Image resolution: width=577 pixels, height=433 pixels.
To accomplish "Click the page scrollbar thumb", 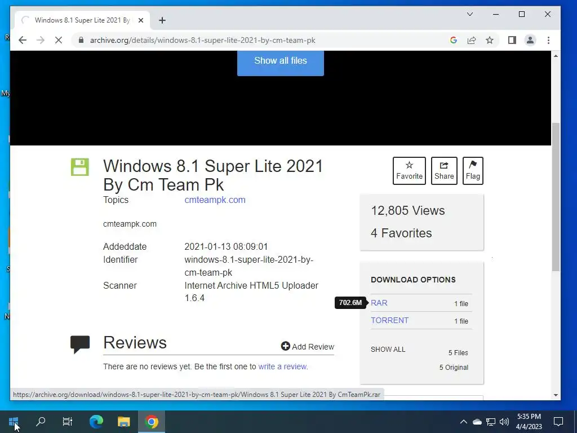I will pyautogui.click(x=556, y=197).
